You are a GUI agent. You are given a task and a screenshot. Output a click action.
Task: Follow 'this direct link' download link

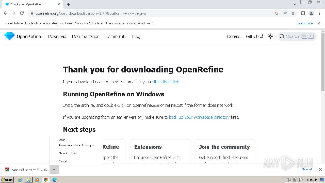(166, 82)
